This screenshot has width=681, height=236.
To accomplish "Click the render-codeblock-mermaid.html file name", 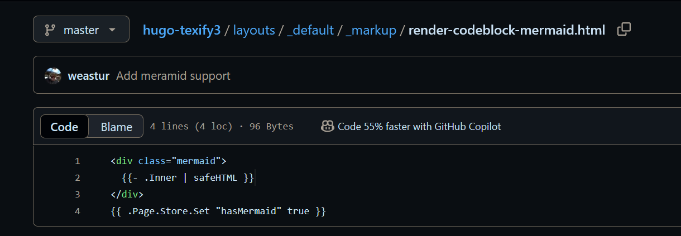I will 507,30.
